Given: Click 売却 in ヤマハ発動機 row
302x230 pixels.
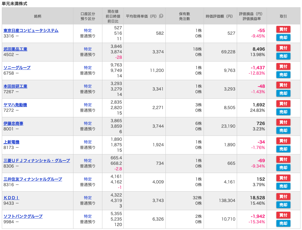Looking at the screenshot, I should tap(283, 112).
